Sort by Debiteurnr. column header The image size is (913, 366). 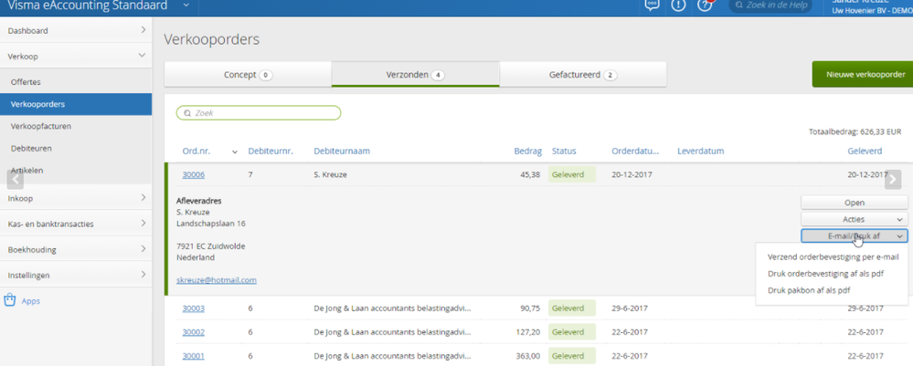click(x=271, y=152)
